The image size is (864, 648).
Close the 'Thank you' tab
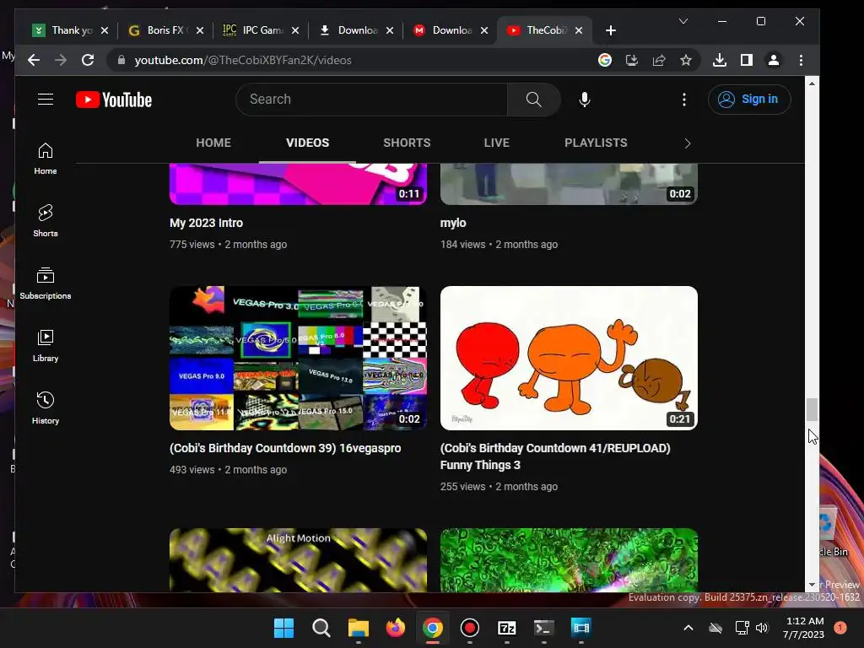[105, 30]
